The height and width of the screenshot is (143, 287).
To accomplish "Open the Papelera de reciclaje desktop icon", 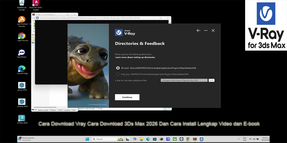I will (x=22, y=5).
